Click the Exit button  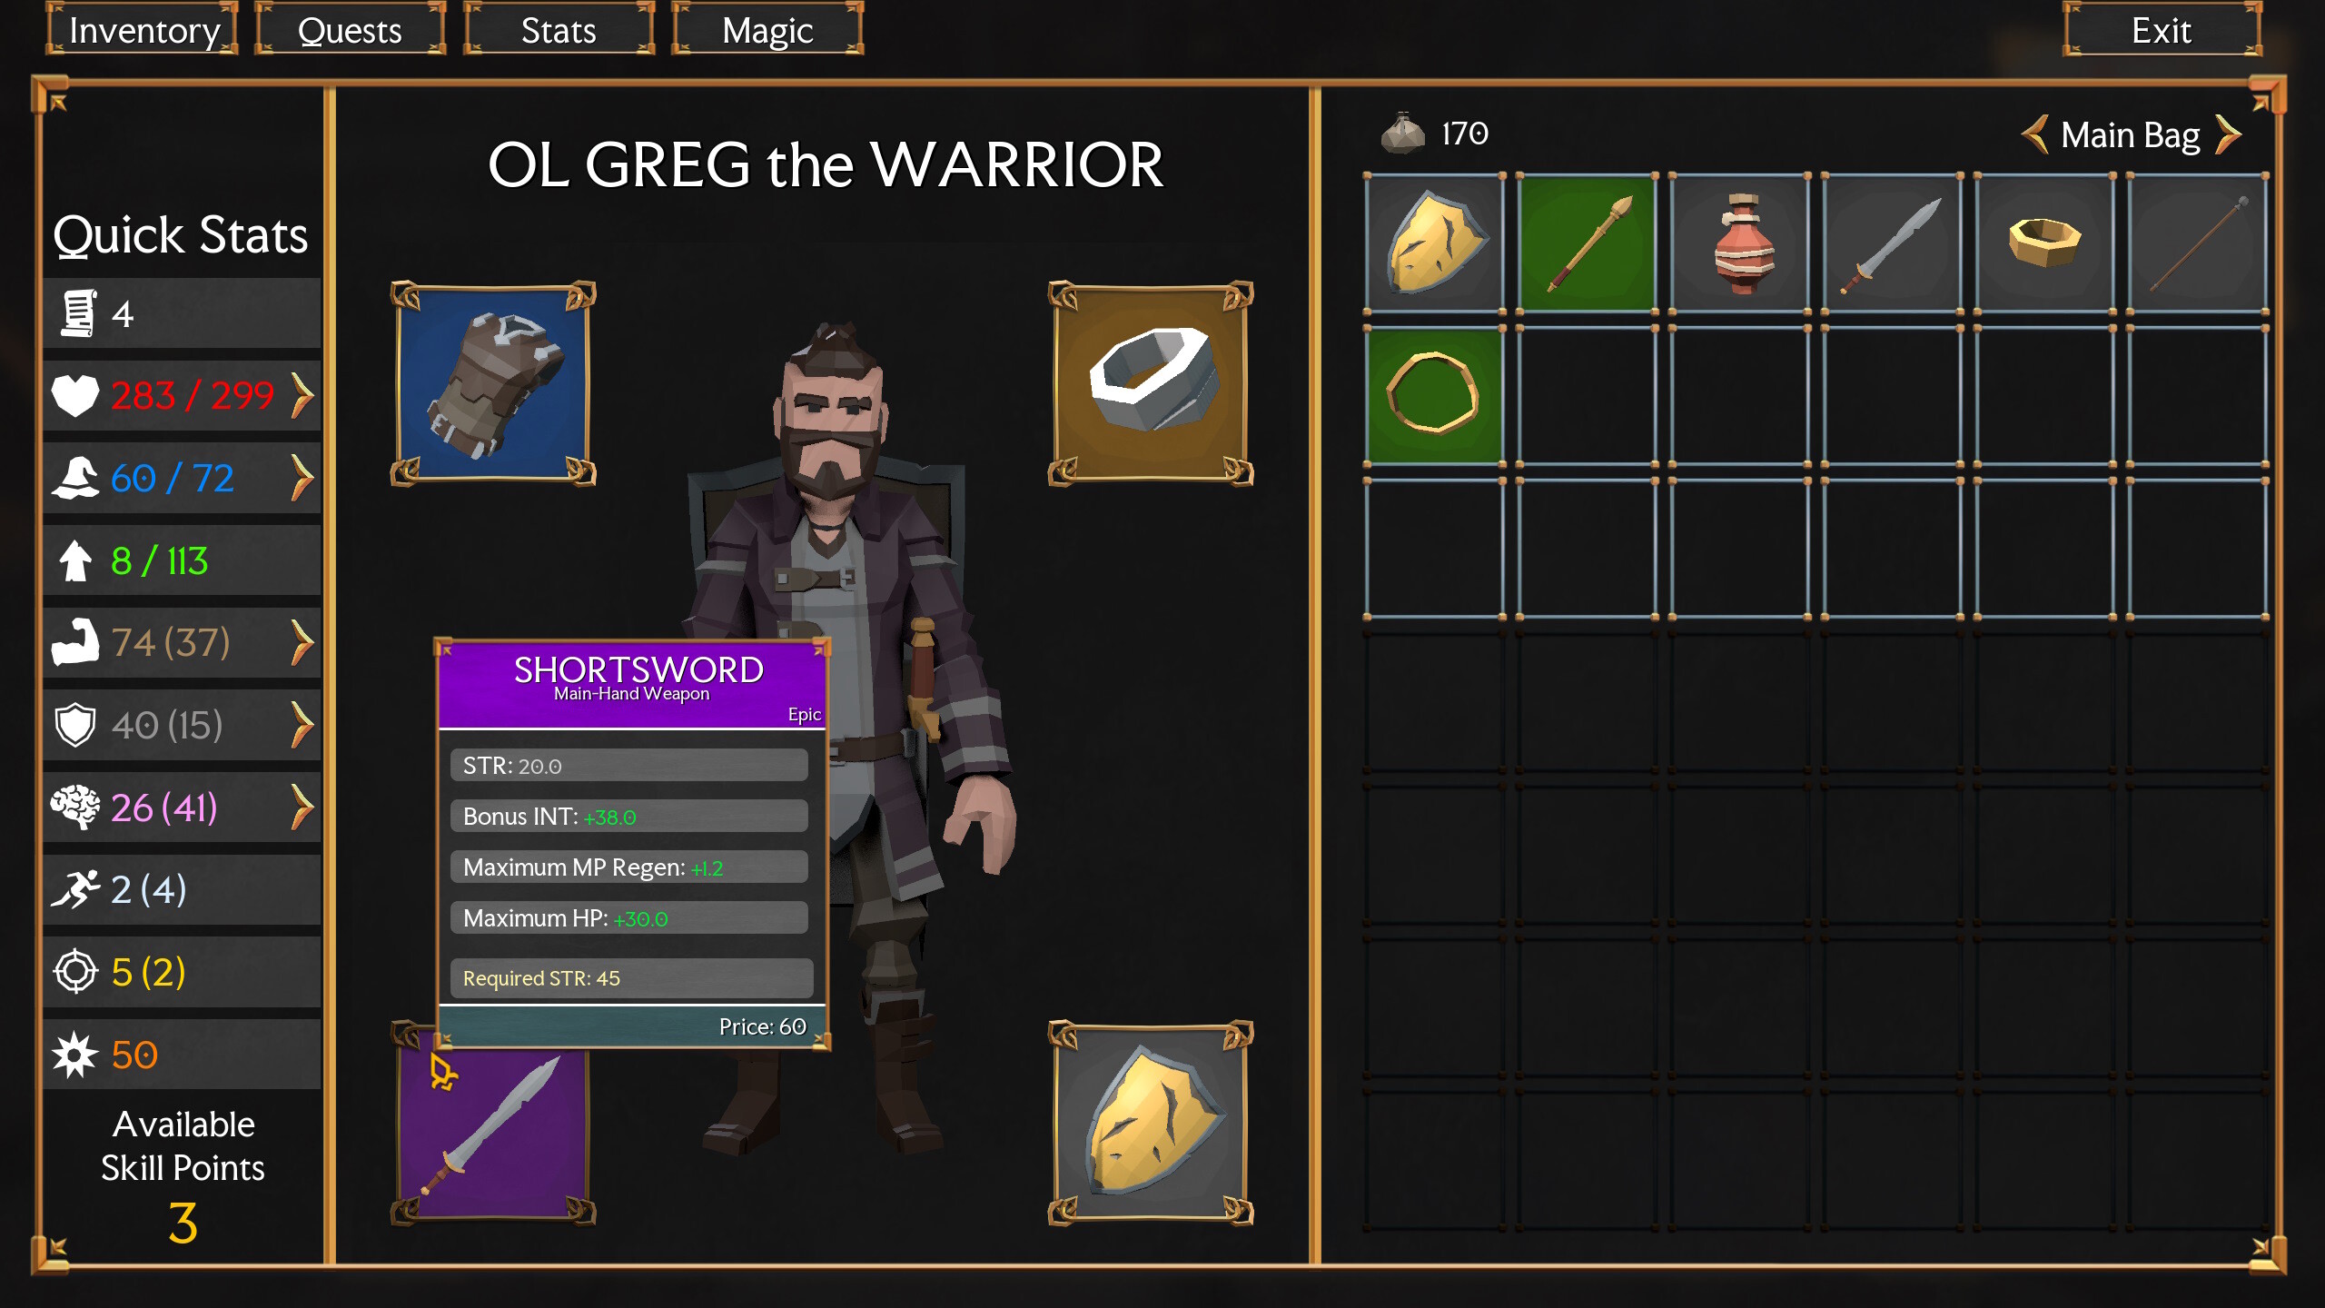click(x=2161, y=30)
